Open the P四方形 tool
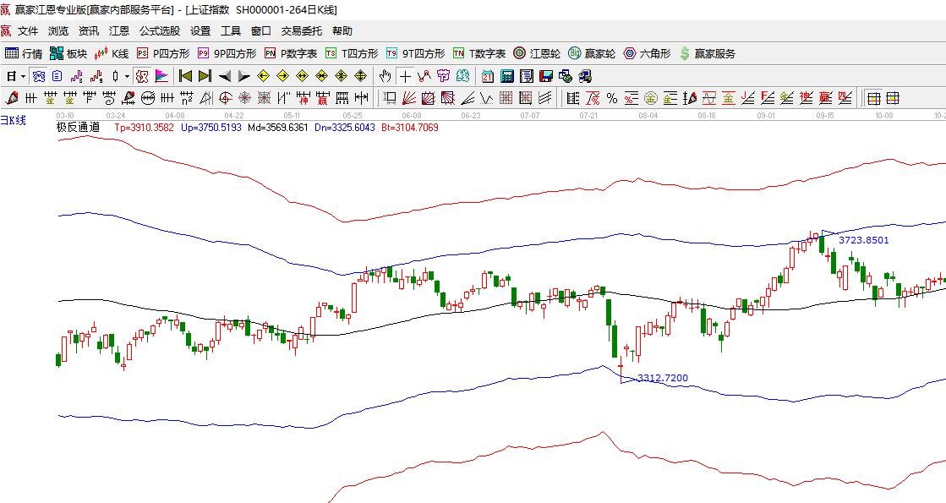946x503 pixels. (x=163, y=53)
